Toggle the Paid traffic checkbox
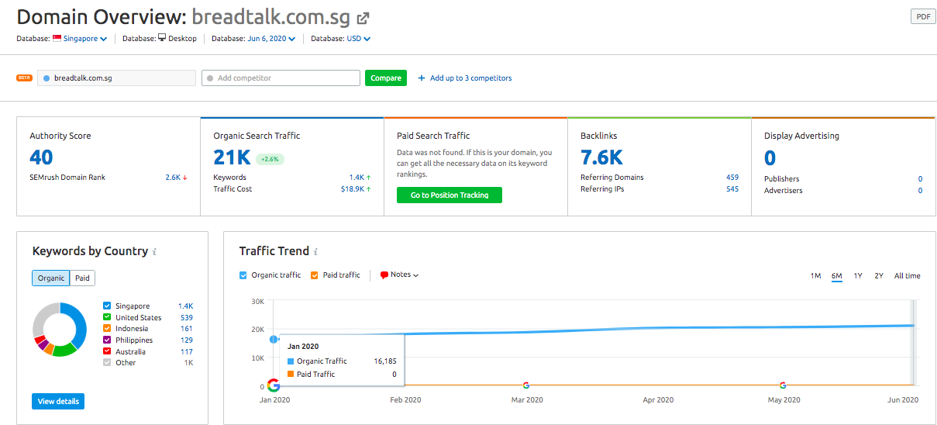The width and height of the screenshot is (937, 425). tap(314, 275)
